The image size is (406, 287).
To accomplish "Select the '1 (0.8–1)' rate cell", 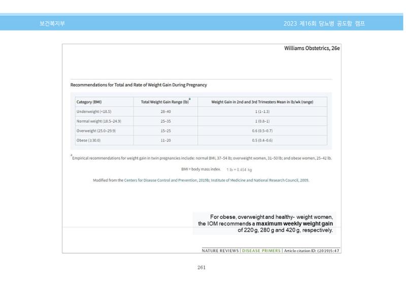I will [262, 121].
